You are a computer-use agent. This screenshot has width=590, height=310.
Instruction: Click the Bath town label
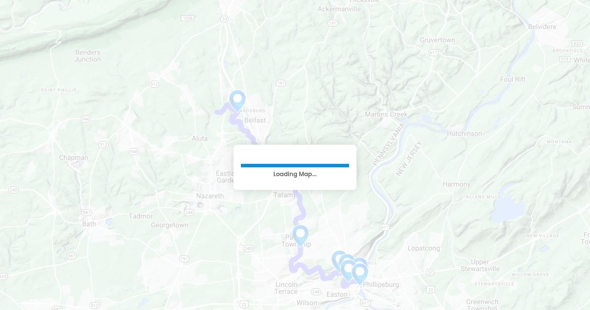[x=89, y=224]
